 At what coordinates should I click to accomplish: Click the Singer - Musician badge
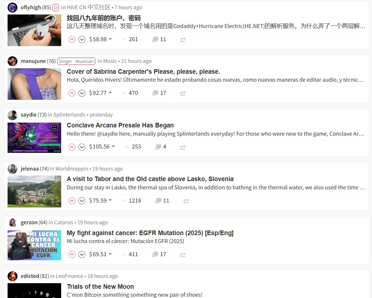(x=76, y=61)
